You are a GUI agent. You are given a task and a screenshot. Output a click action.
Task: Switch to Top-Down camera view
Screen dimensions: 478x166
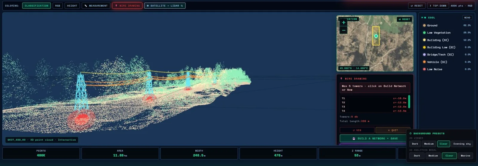pyautogui.click(x=438, y=6)
